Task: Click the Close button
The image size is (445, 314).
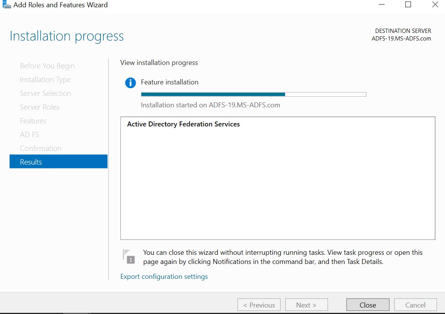Action: pyautogui.click(x=367, y=305)
